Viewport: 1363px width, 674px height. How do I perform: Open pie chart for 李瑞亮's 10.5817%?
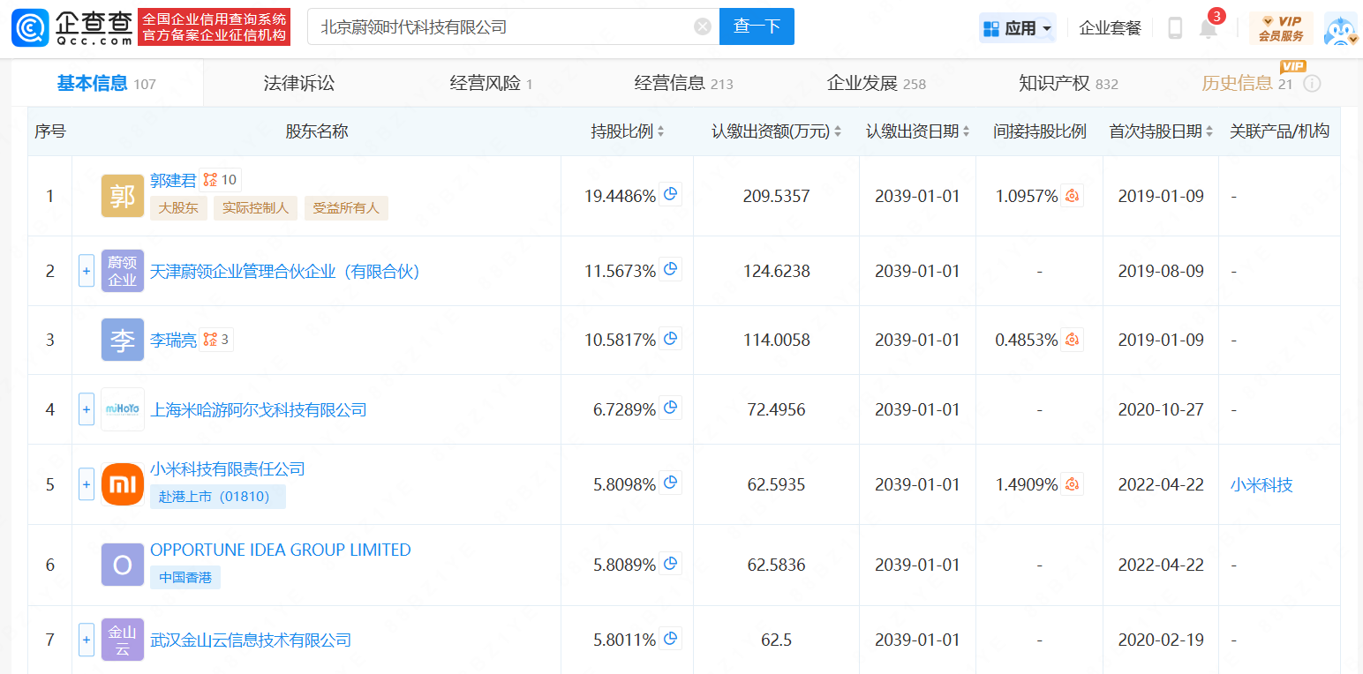coord(671,338)
